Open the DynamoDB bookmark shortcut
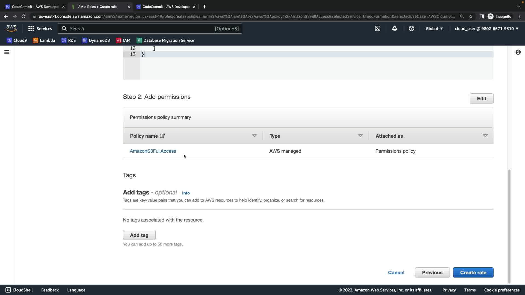This screenshot has height=295, width=525. pos(96,40)
